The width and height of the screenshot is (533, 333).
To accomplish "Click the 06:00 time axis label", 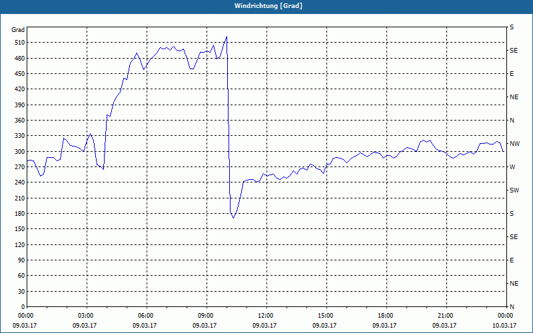I will pos(147,316).
